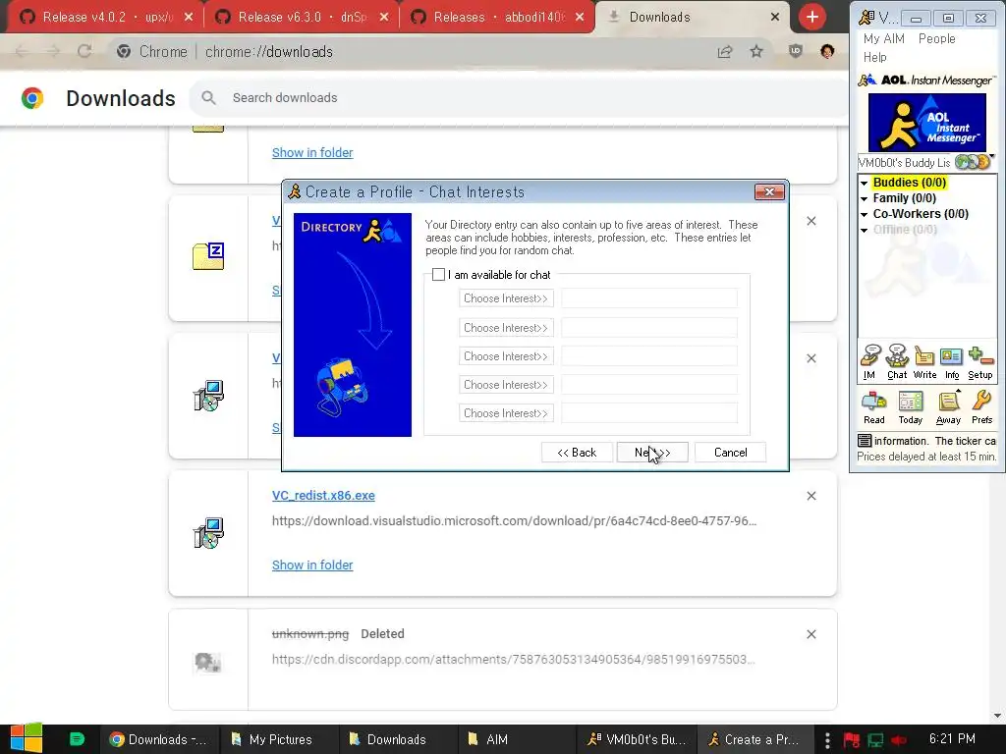
Task: Click the VC_redist.x86.exe installer icon
Action: click(208, 533)
